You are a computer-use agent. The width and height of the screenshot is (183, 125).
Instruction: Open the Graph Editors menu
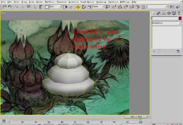click(87, 2)
